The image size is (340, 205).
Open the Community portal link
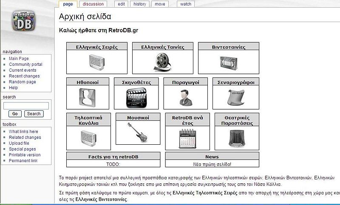coord(25,64)
